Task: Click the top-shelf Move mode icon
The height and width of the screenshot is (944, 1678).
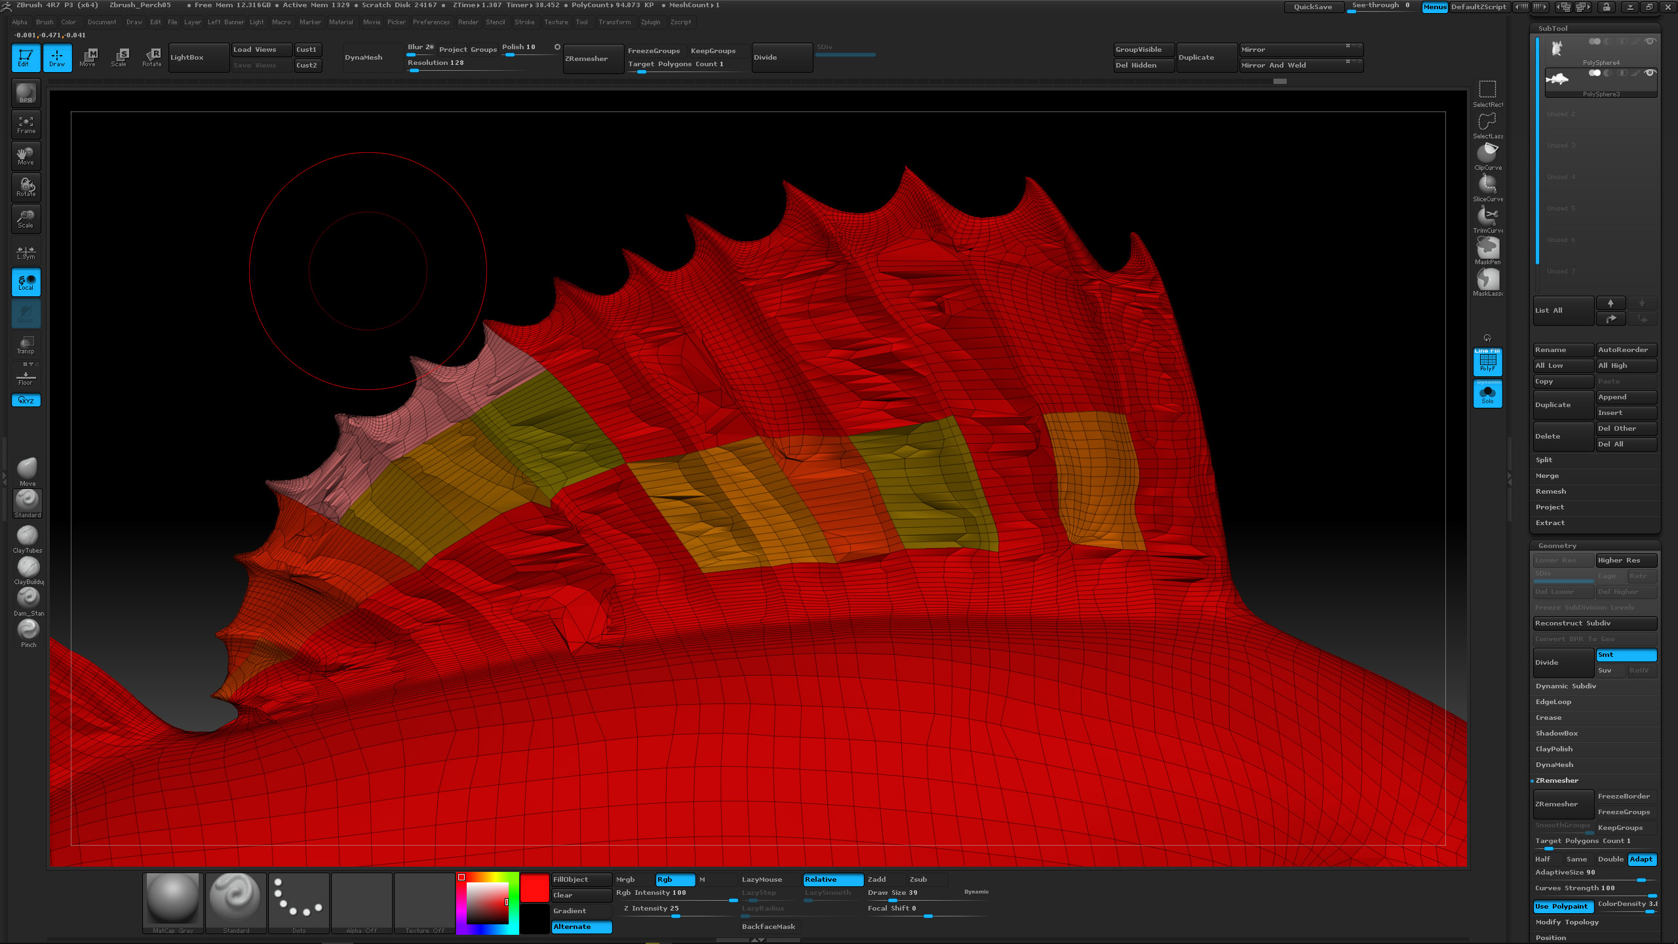Action: coord(88,58)
